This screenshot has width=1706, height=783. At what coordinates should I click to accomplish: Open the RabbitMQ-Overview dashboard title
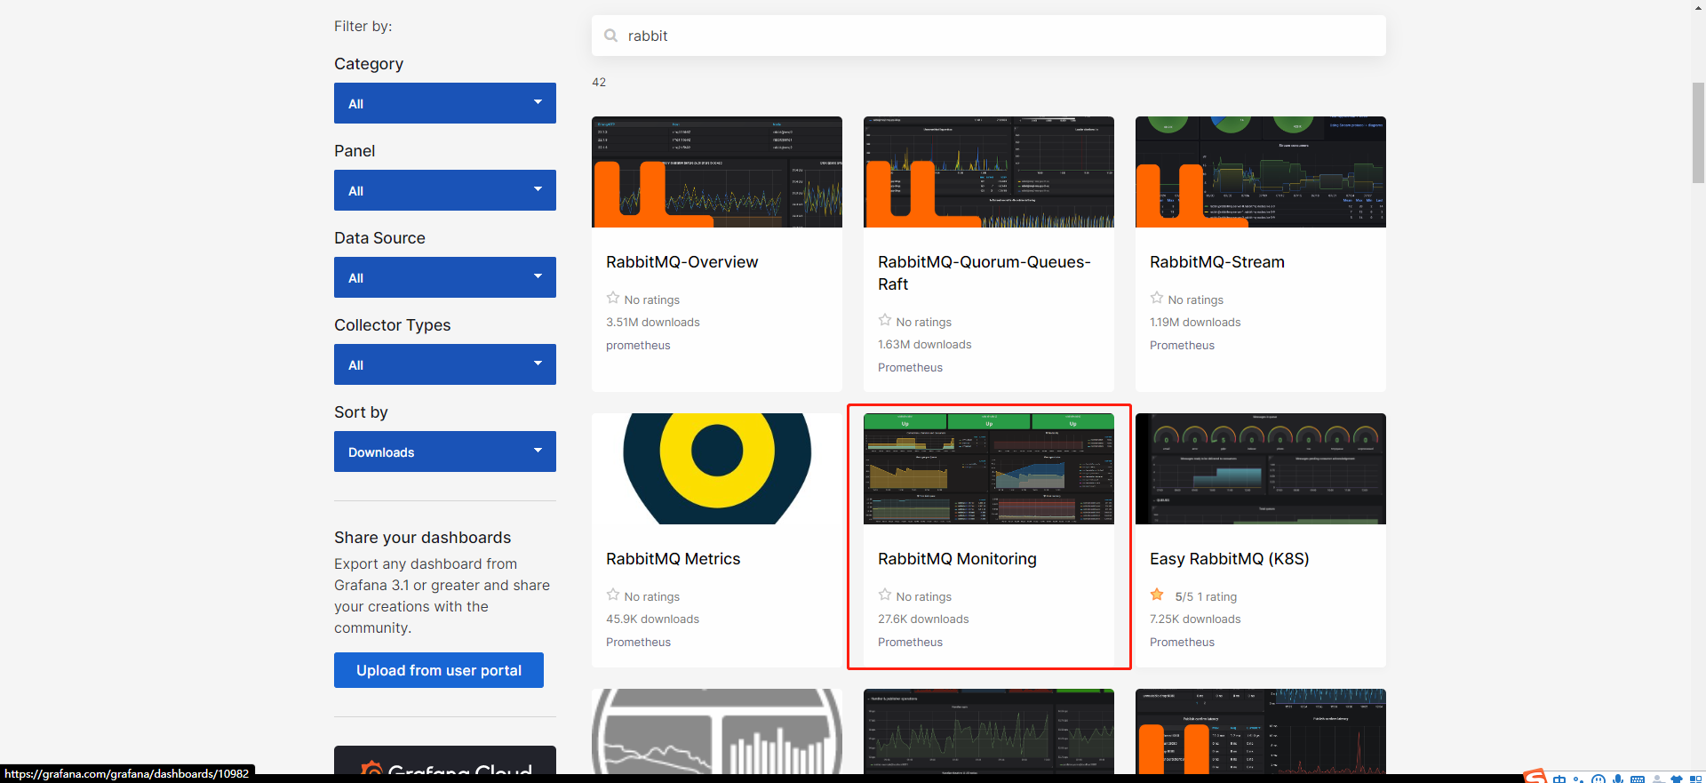(682, 262)
